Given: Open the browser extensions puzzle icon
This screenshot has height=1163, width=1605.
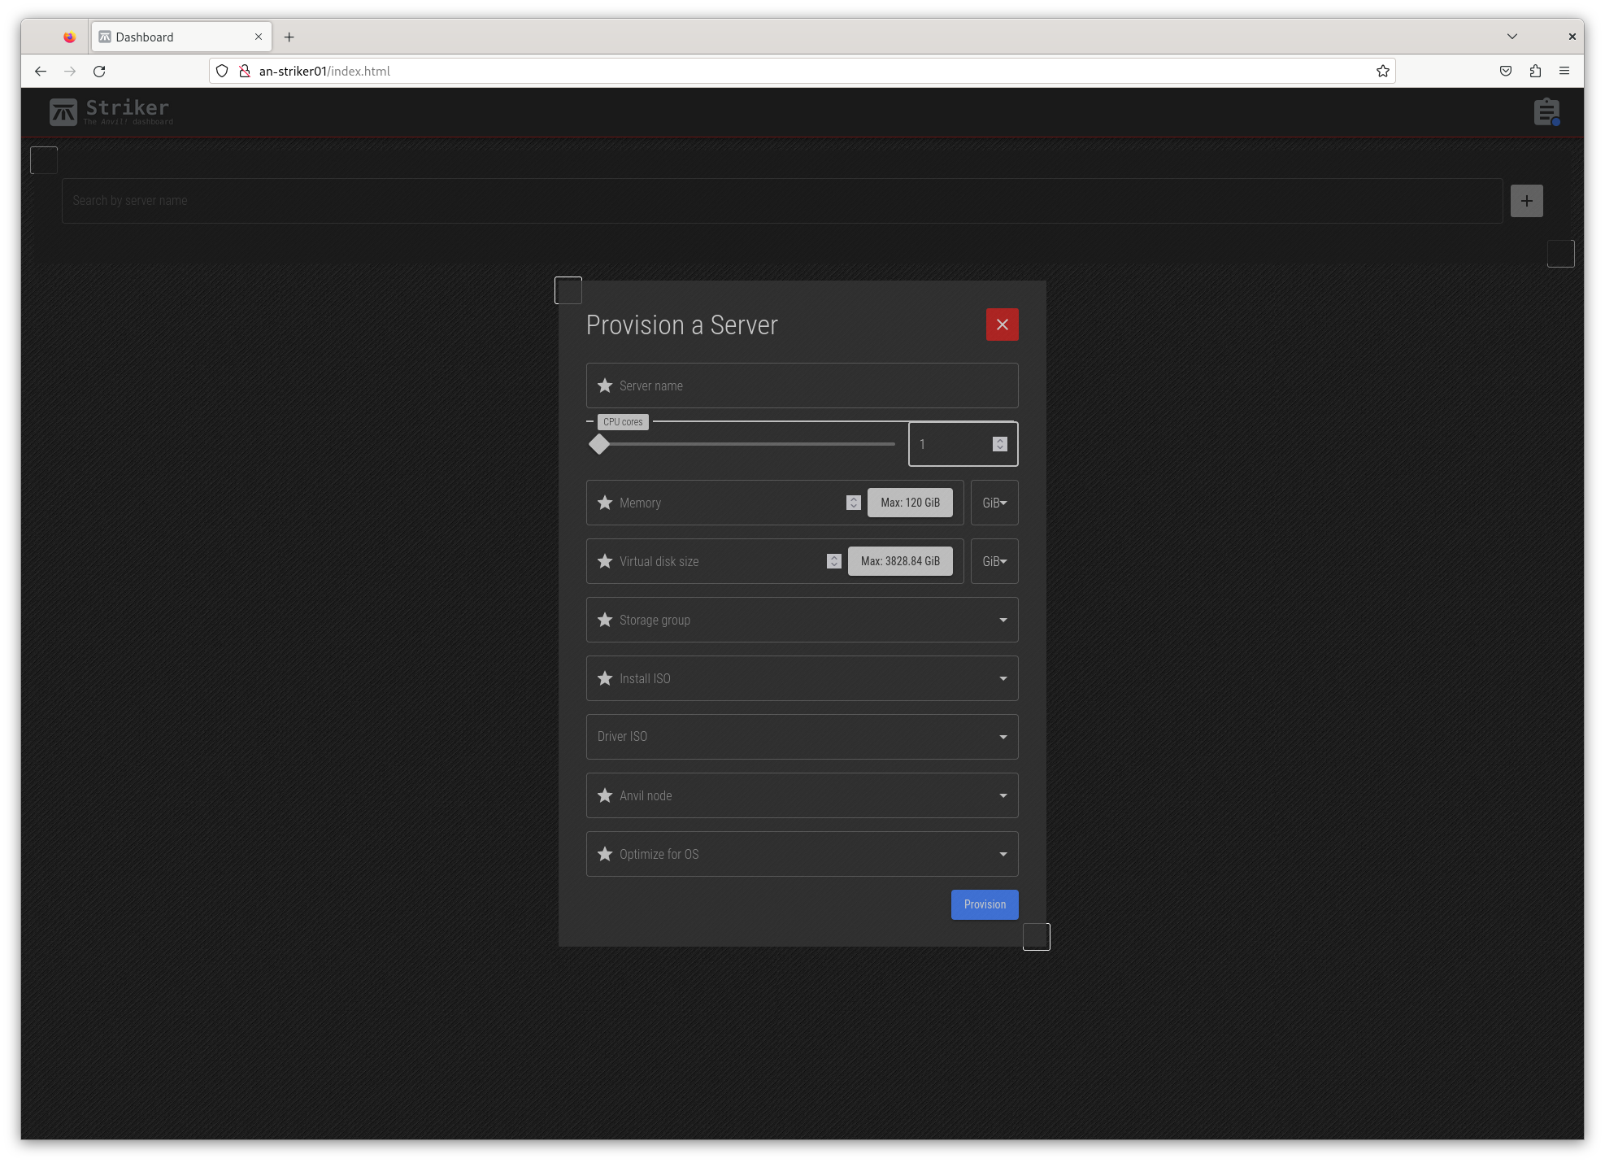Looking at the screenshot, I should click(1535, 71).
